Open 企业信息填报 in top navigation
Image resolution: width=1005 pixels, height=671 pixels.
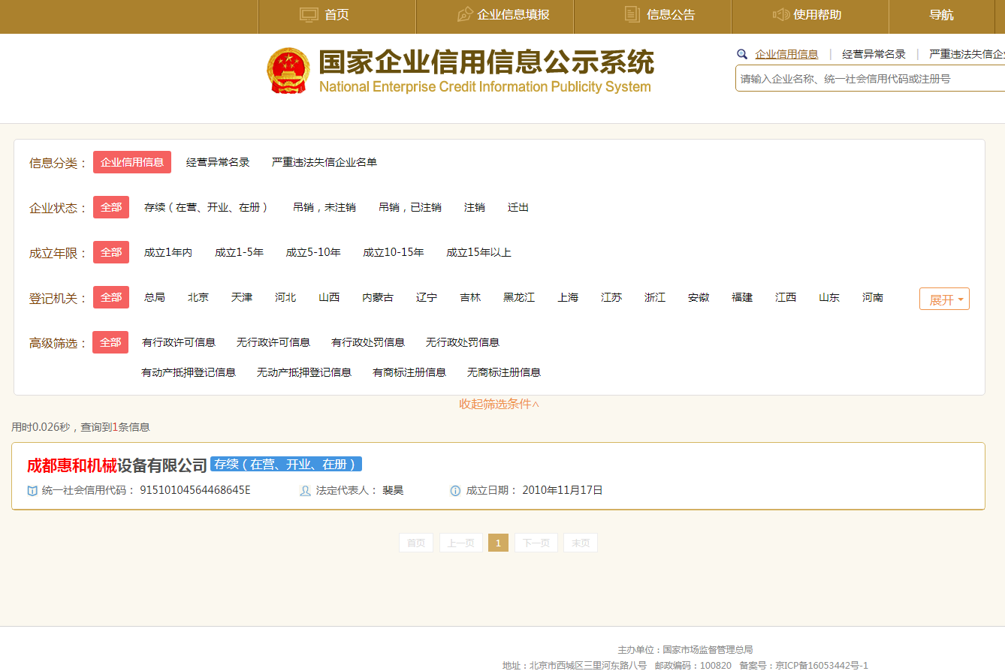click(513, 15)
